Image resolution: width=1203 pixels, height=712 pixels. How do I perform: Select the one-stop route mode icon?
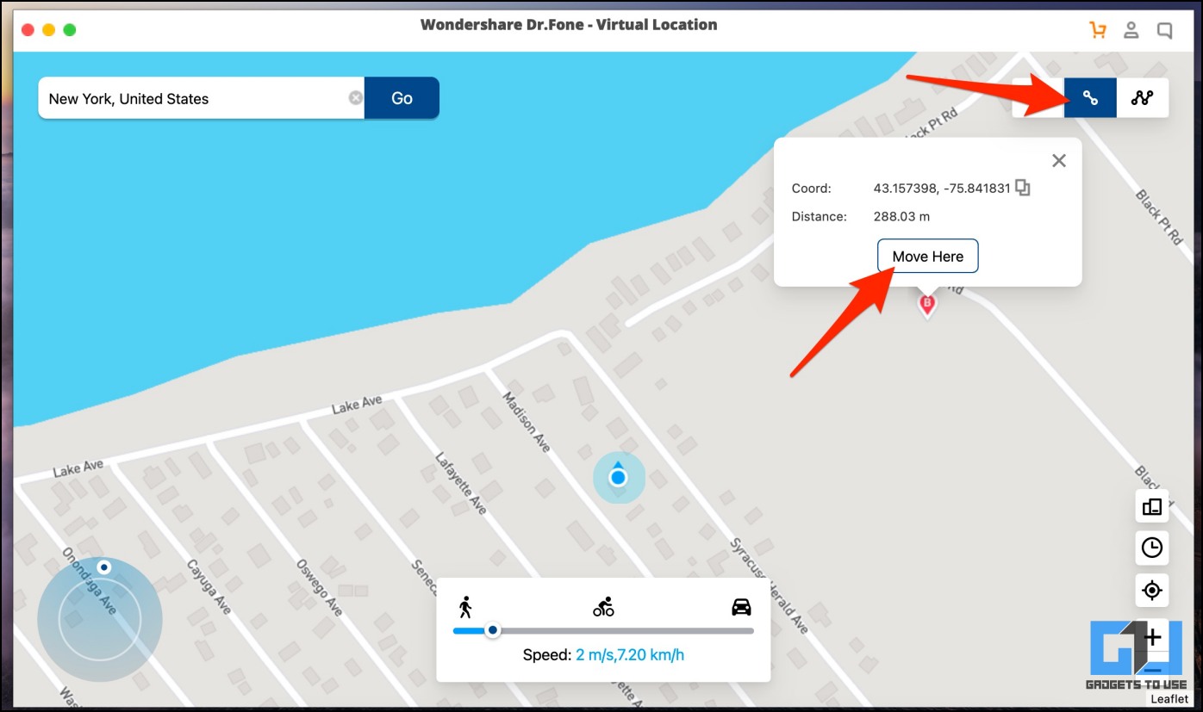pyautogui.click(x=1090, y=97)
